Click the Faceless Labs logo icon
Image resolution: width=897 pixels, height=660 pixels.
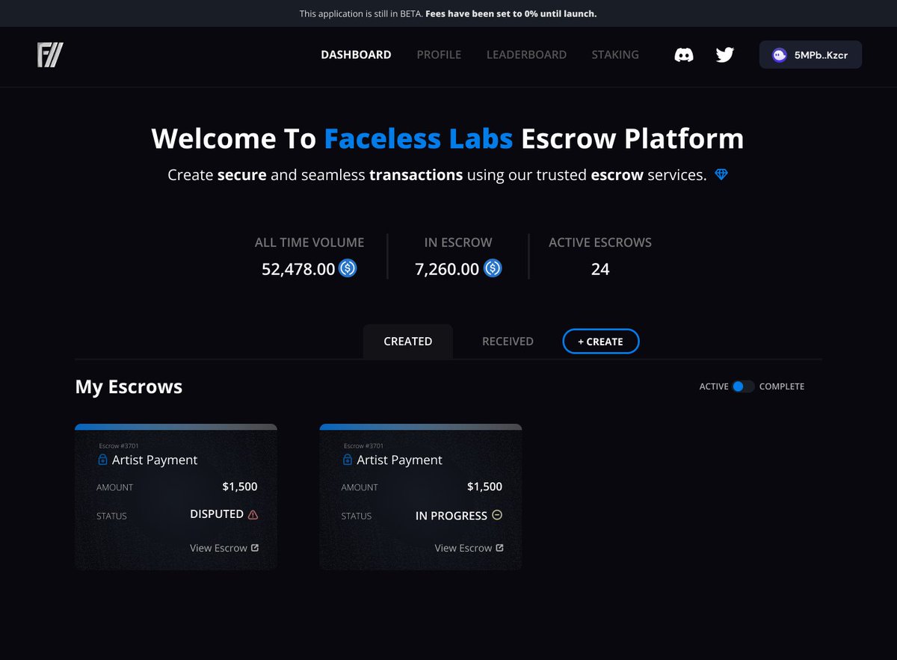[x=50, y=55]
